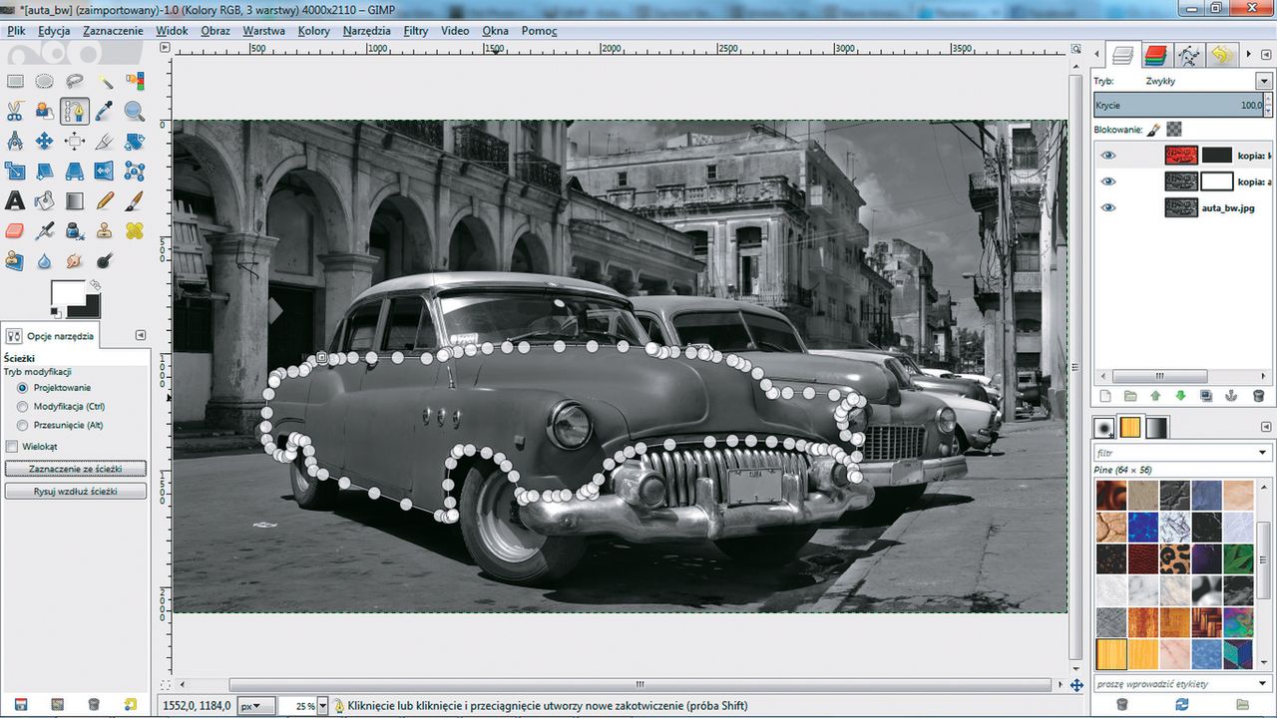Choose Przesunięcie (Alt) edit mode
The height and width of the screenshot is (718, 1277).
[x=23, y=425]
